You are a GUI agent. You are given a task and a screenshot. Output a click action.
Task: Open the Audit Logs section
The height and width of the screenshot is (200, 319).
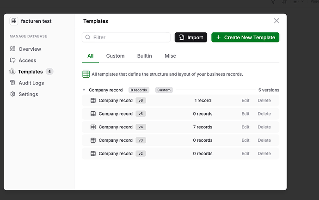coord(31,83)
